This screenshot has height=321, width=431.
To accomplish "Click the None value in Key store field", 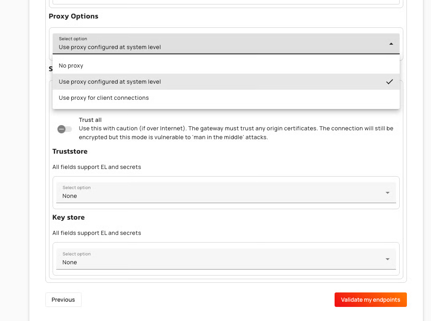I will 69,262.
